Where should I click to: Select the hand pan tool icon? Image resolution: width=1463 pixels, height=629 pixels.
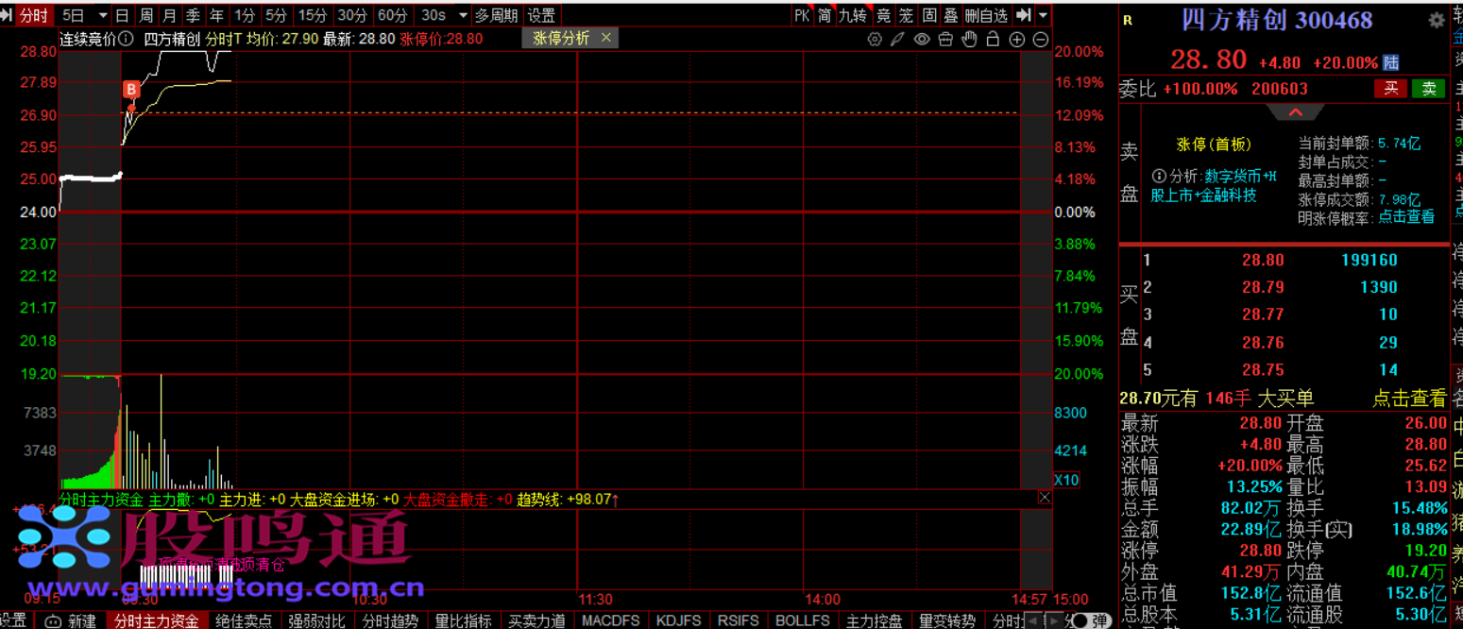[x=969, y=39]
